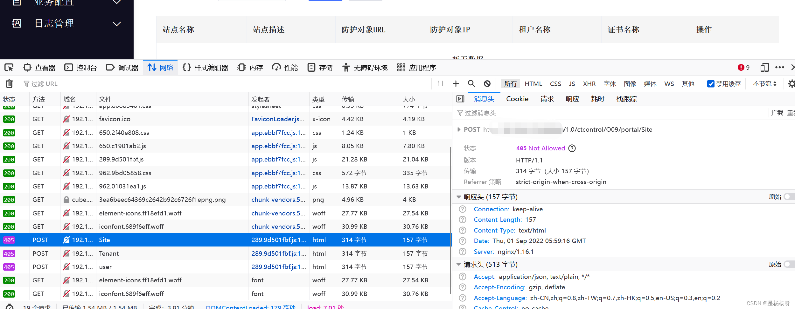
Task: Click the 拦截 button in headers pane
Action: 777,113
